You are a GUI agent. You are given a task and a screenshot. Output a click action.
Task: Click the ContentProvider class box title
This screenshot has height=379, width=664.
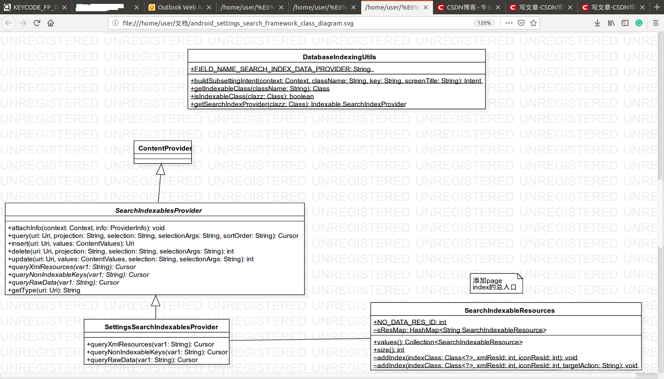click(165, 148)
